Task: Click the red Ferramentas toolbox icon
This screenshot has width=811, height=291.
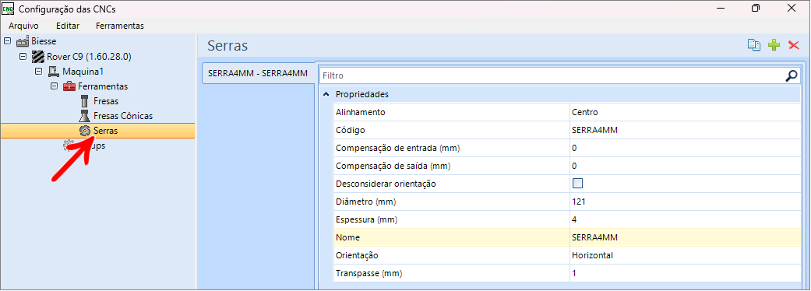Action: coord(69,86)
